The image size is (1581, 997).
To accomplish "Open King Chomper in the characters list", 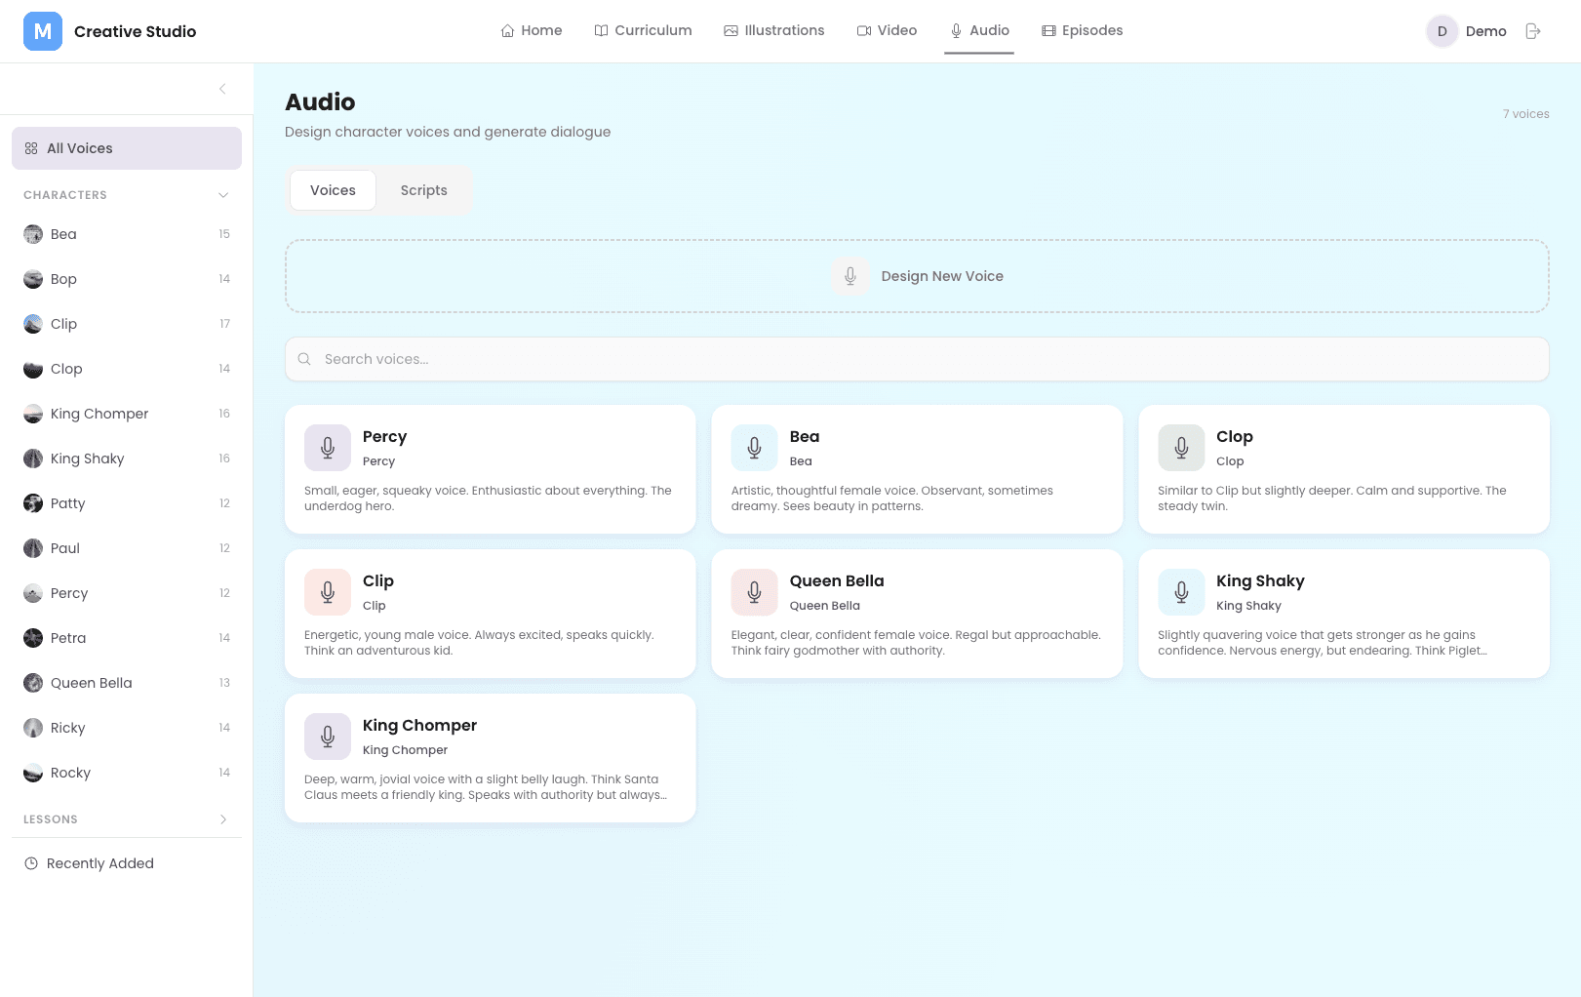I will 99,414.
